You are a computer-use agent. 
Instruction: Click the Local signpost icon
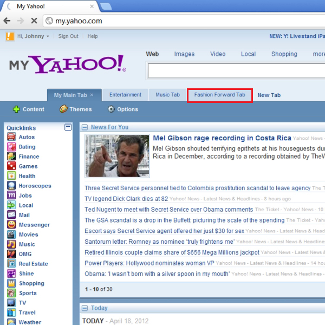pos(11,205)
